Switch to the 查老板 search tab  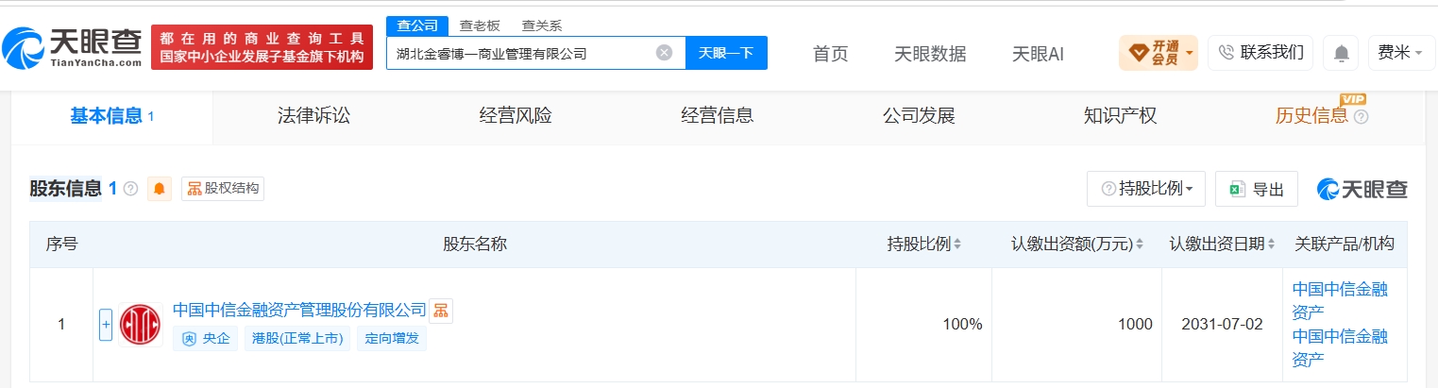tap(480, 25)
